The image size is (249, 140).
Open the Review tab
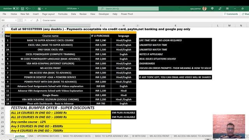83,14
